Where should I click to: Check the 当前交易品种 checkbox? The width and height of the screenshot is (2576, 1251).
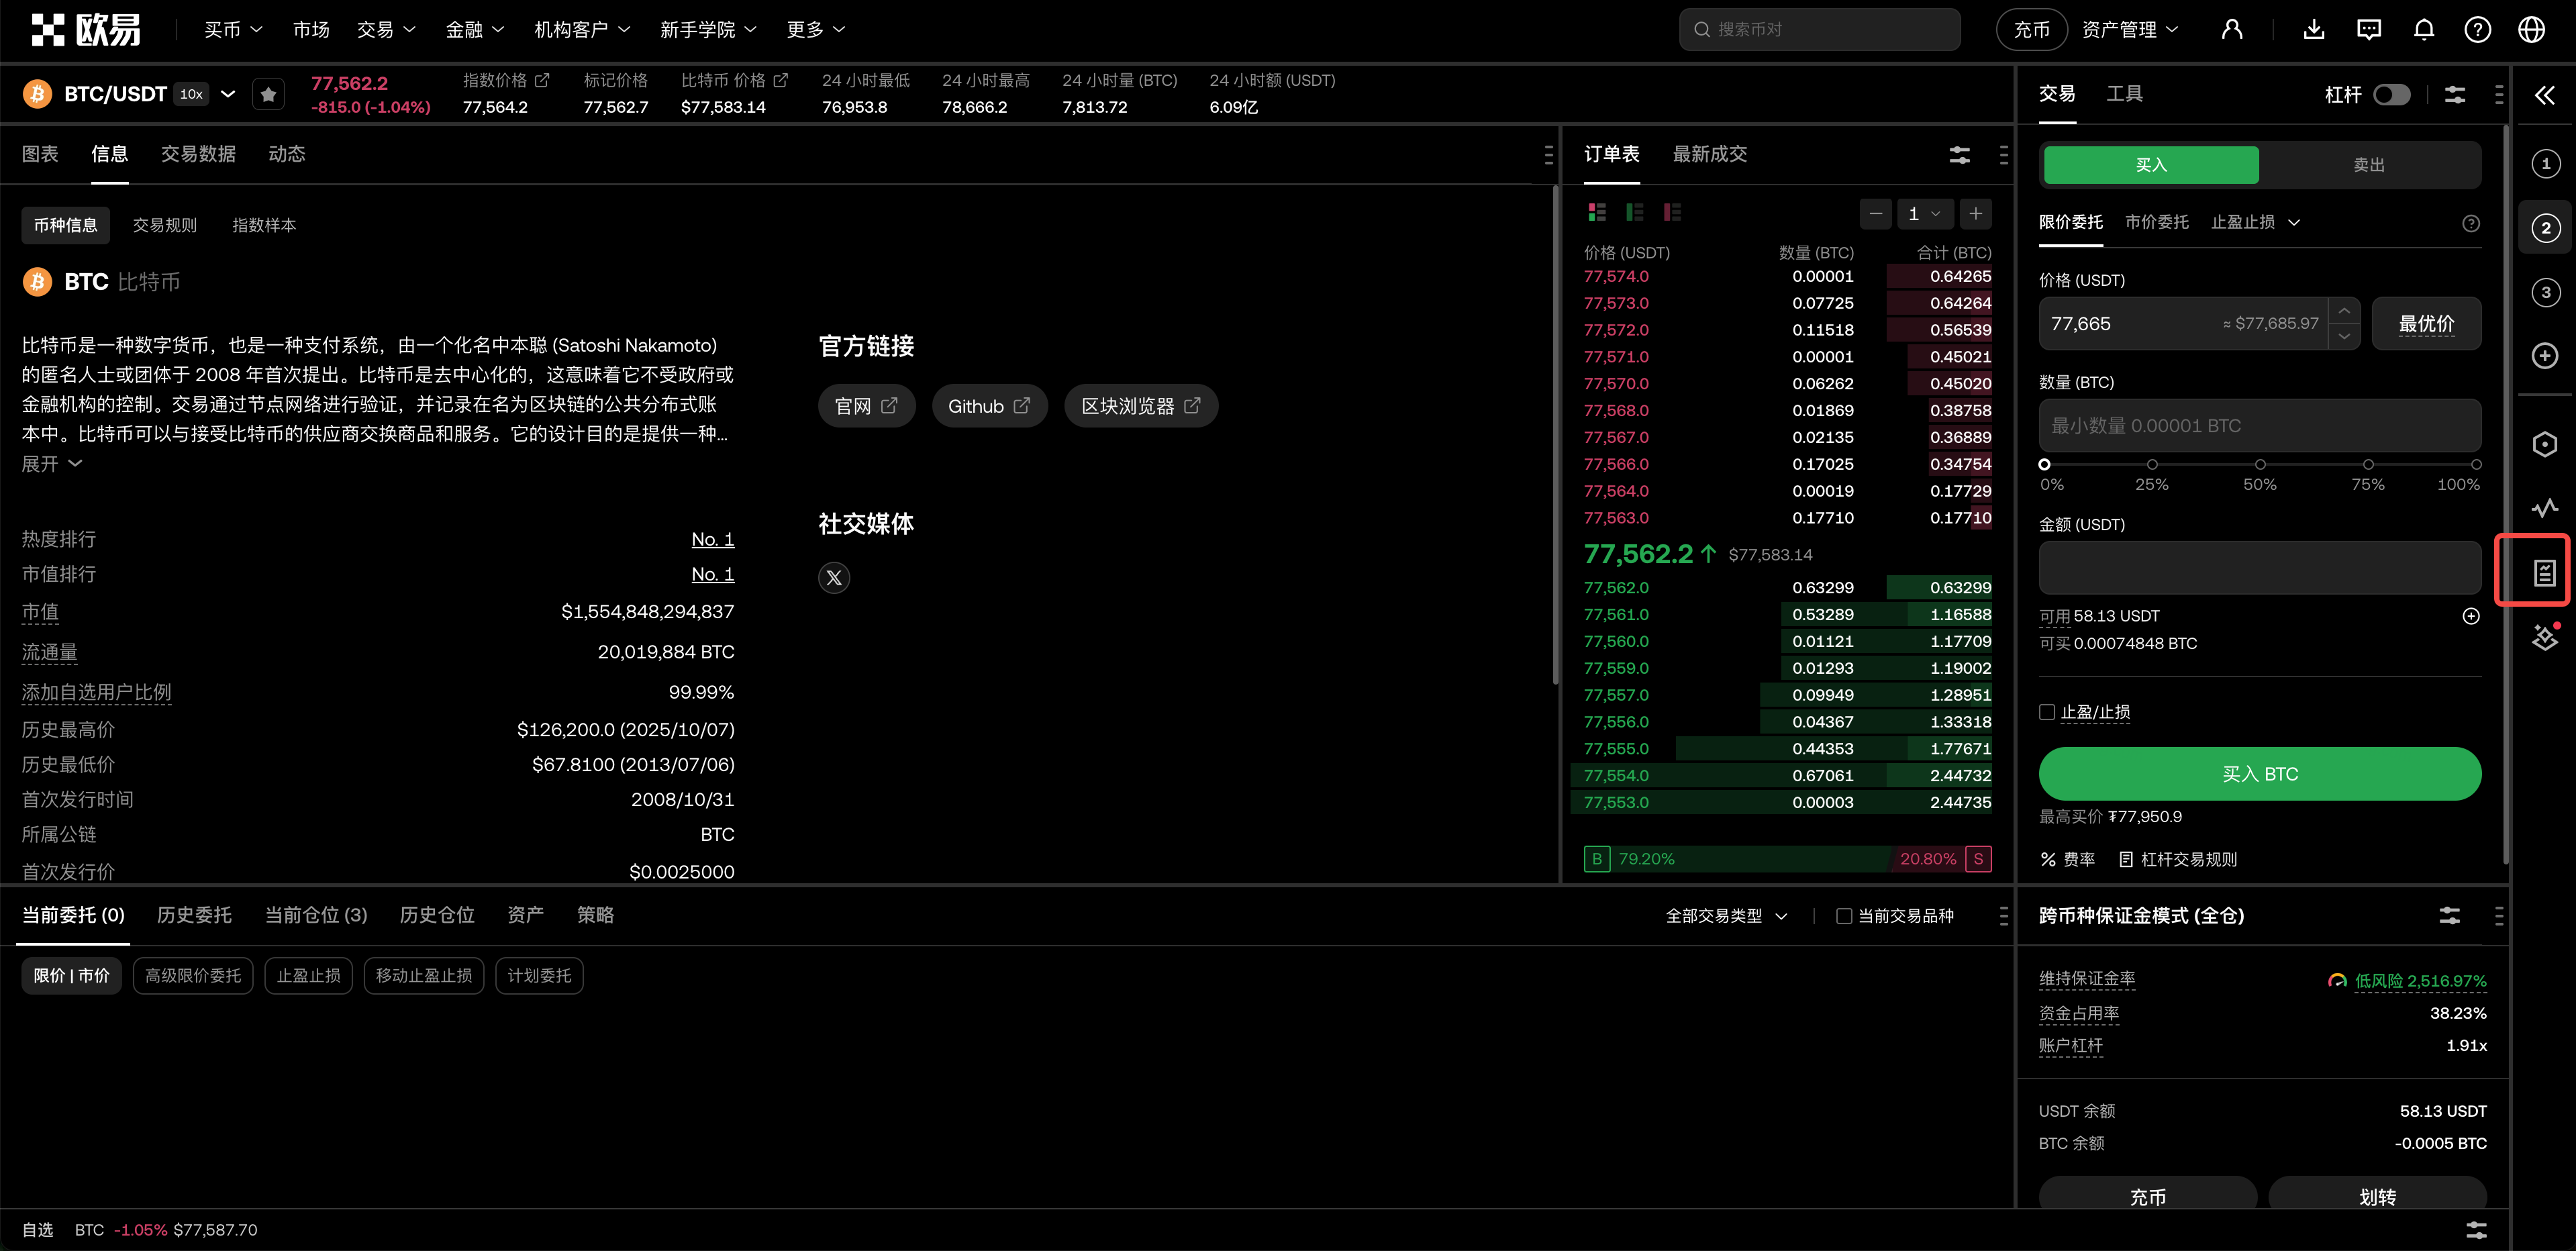[1844, 916]
